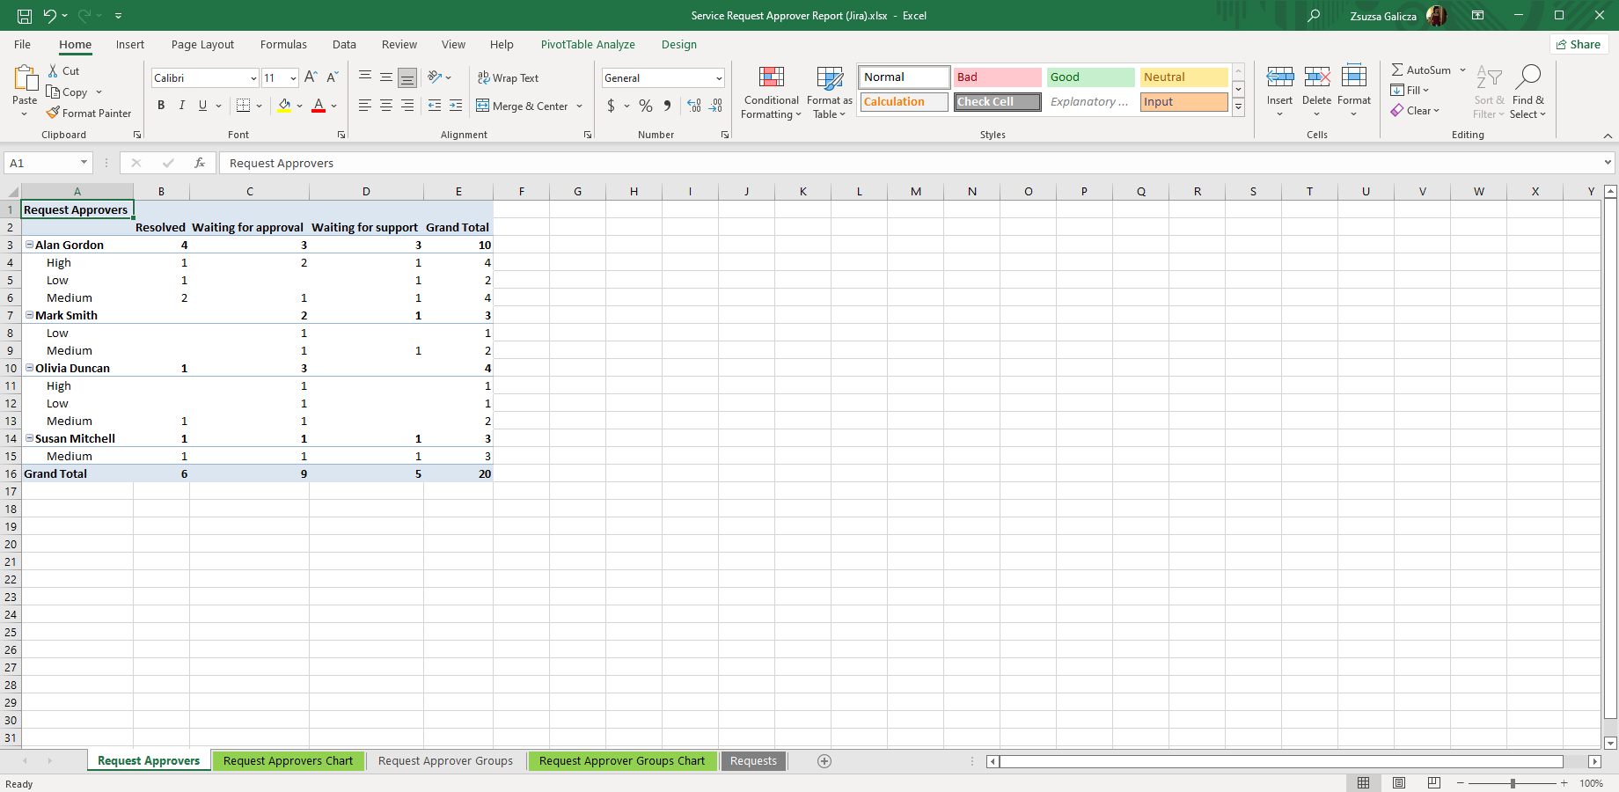Toggle Bold formatting

(x=161, y=106)
